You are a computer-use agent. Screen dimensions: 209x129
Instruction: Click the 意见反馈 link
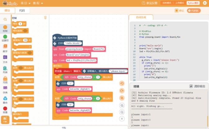coord(152,3)
